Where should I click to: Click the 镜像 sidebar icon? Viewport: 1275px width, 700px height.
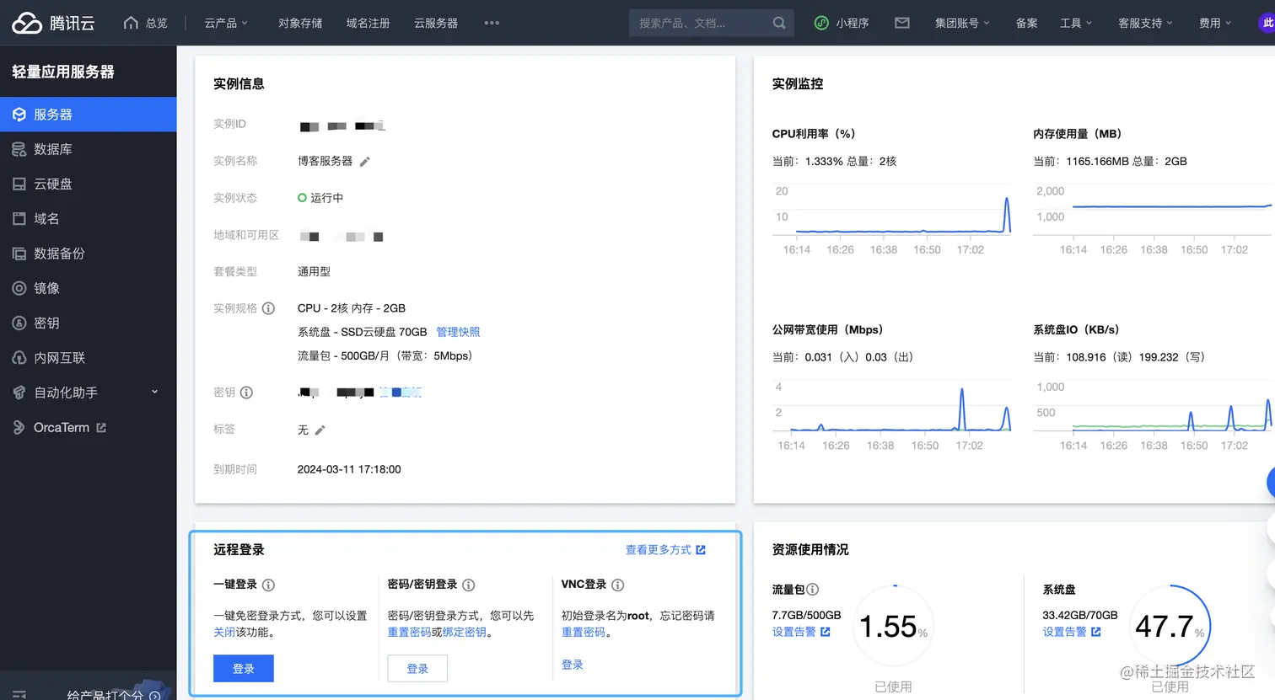click(19, 288)
